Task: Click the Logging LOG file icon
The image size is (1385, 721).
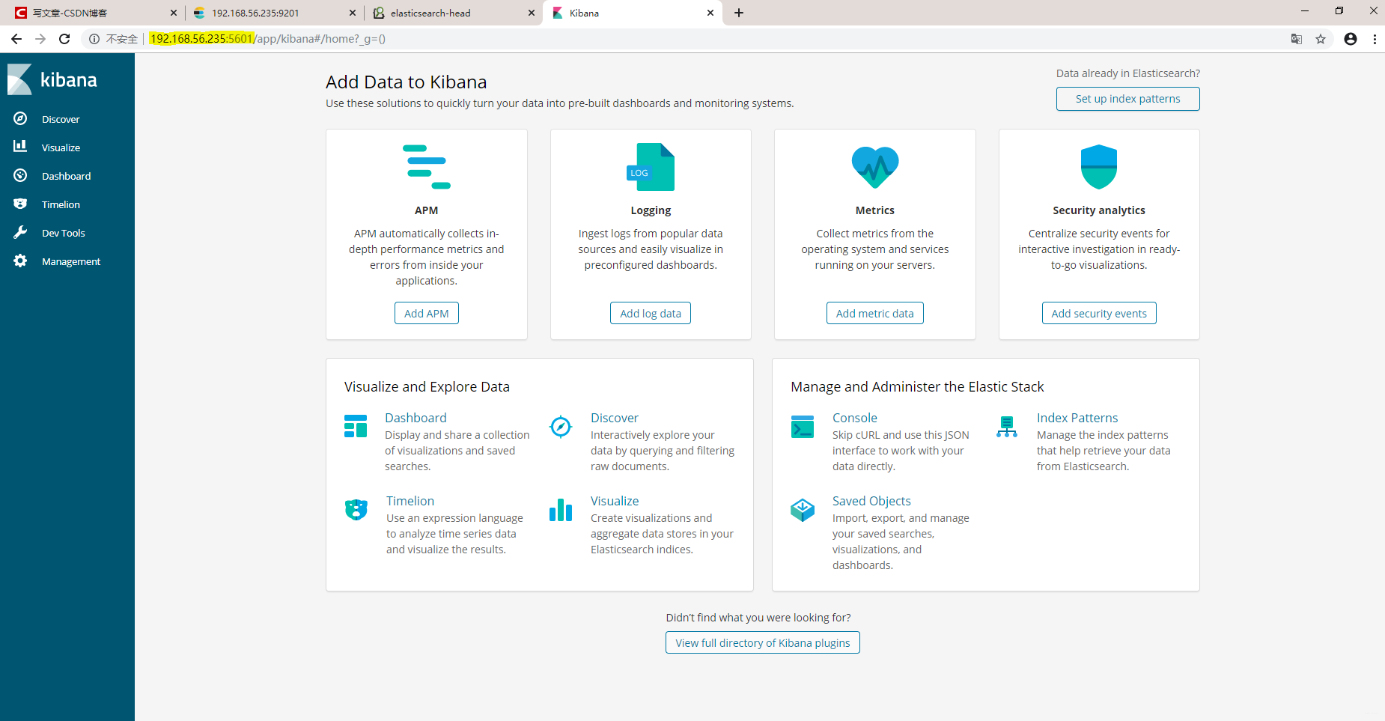Action: 651,167
